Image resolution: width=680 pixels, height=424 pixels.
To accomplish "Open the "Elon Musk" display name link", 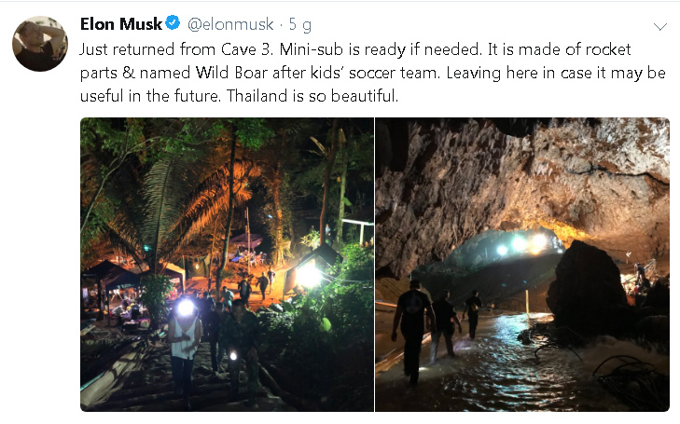I will [120, 24].
